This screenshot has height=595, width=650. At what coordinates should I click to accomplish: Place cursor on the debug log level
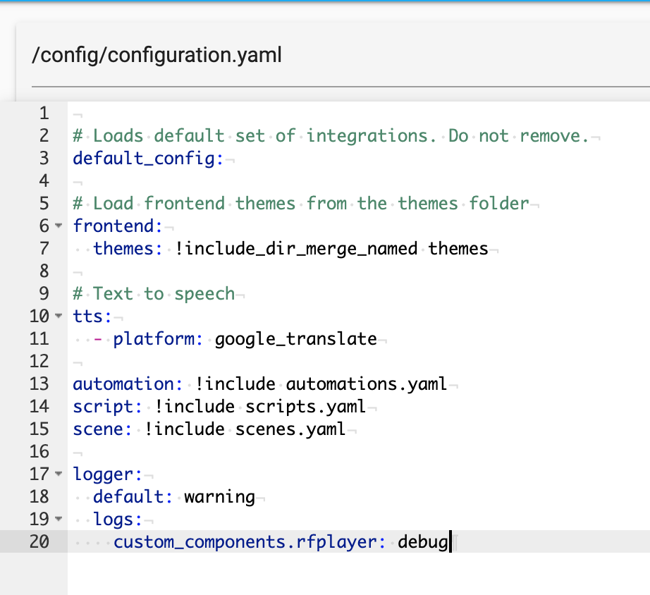pyautogui.click(x=423, y=542)
